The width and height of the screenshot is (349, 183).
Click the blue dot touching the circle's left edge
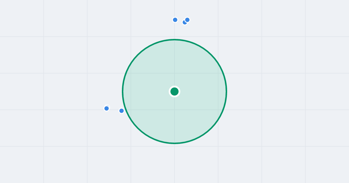pos(122,111)
